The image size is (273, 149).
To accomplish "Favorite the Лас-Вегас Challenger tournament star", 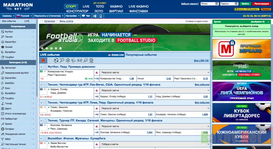I will tap(45, 85).
